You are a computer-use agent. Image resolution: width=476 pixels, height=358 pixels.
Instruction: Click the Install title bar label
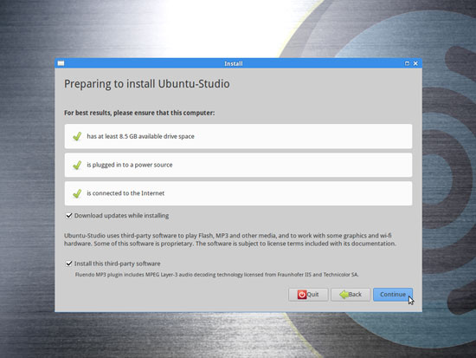(x=233, y=63)
